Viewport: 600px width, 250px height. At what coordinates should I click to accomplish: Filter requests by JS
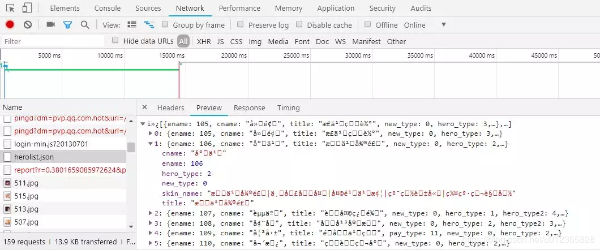pyautogui.click(x=220, y=42)
